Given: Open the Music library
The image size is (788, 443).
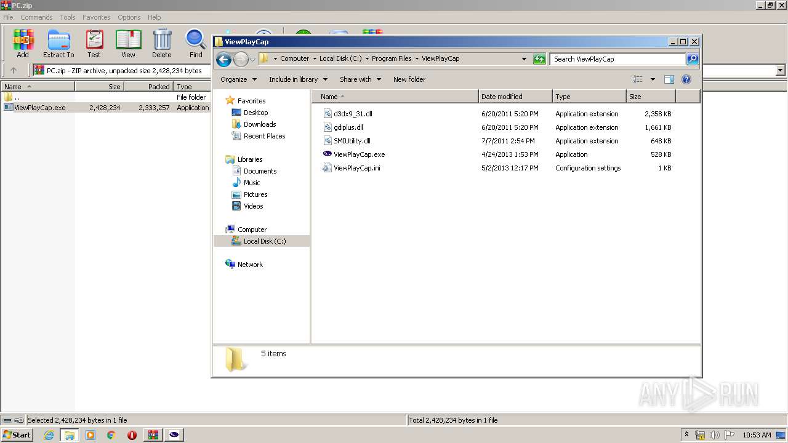Looking at the screenshot, I should coord(252,183).
